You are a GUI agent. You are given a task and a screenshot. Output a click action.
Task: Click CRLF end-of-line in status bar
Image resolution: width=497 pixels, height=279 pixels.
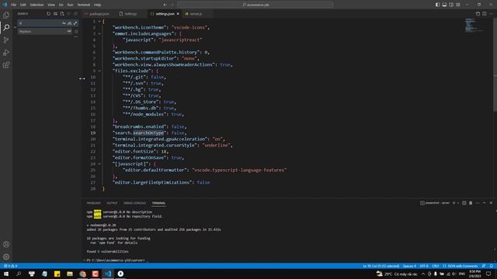pos(436,266)
